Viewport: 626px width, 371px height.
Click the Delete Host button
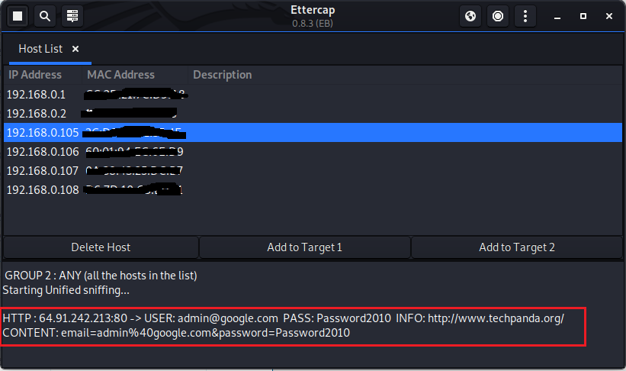click(x=101, y=247)
